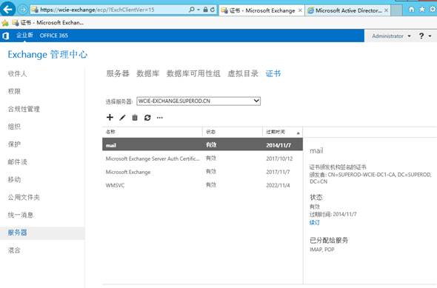Select the mail certificate row
Viewport: 437px width, 288px height.
tap(202, 145)
